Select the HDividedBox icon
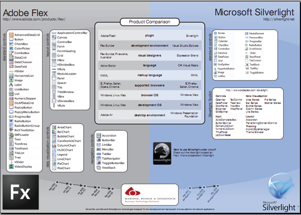 [54, 65]
